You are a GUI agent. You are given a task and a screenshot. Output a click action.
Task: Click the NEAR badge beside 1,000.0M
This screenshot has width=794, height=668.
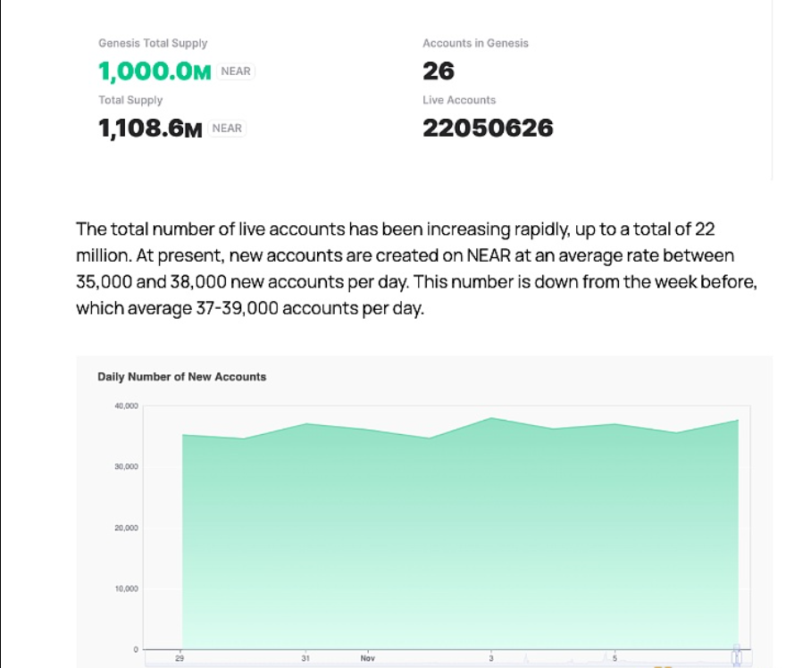click(x=236, y=71)
